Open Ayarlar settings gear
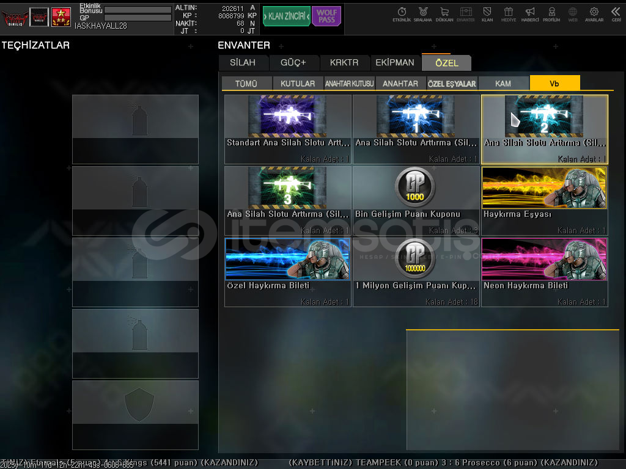Screen dimensions: 626x469 pos(594,14)
